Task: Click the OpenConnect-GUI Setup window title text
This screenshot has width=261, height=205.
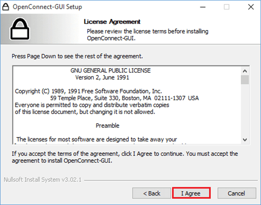Action: (47, 7)
